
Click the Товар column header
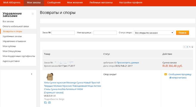click(47, 54)
